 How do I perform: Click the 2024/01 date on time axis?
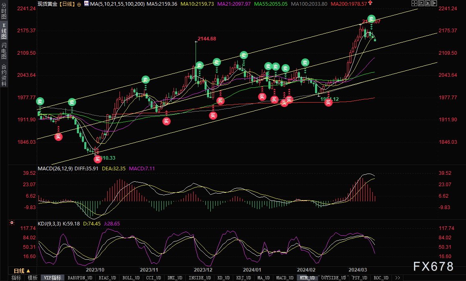(x=252, y=270)
